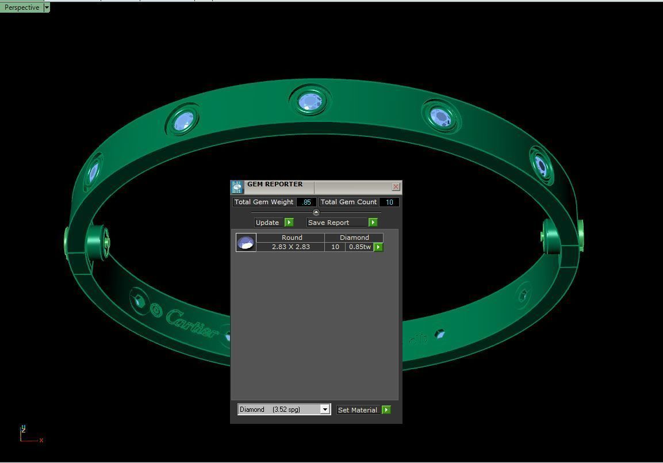Viewport: 663px width, 463px height.
Task: Click the green arrow next to Update
Action: click(x=289, y=223)
